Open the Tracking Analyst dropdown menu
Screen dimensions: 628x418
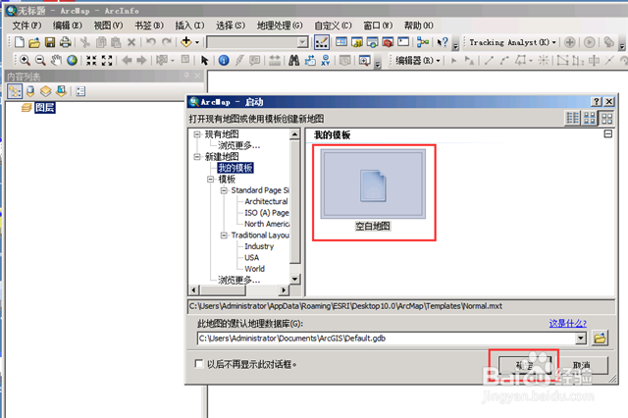point(512,42)
